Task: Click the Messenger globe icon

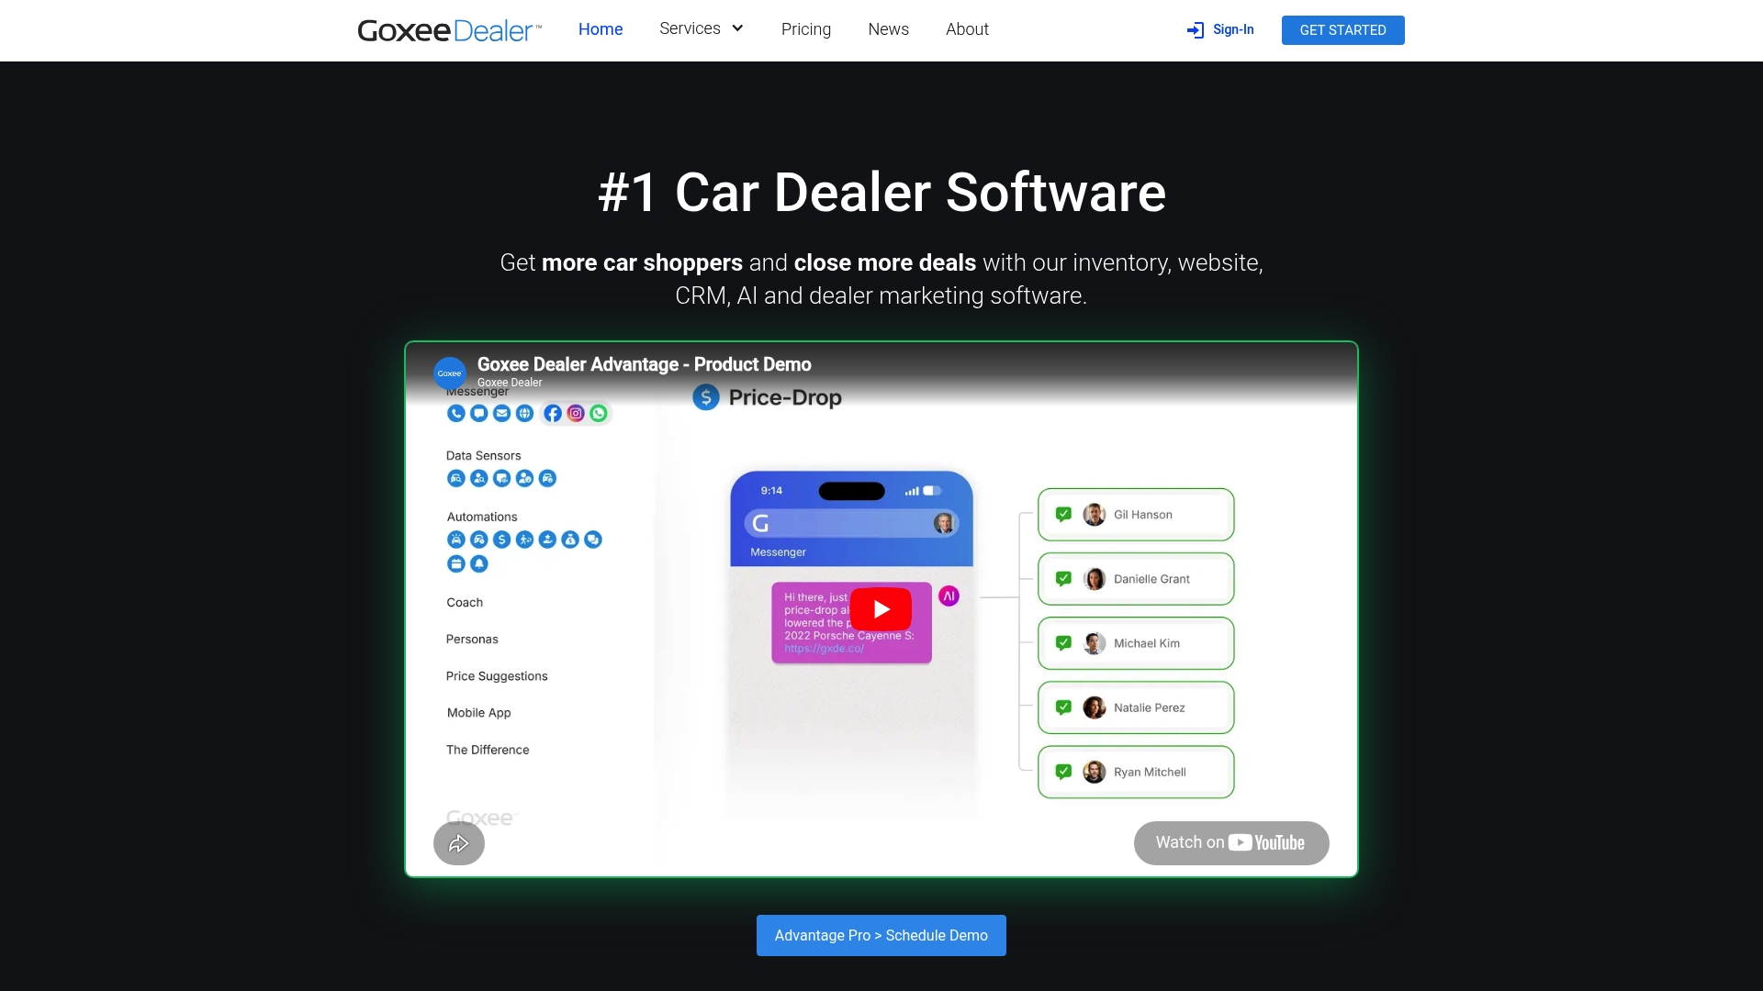Action: [524, 413]
